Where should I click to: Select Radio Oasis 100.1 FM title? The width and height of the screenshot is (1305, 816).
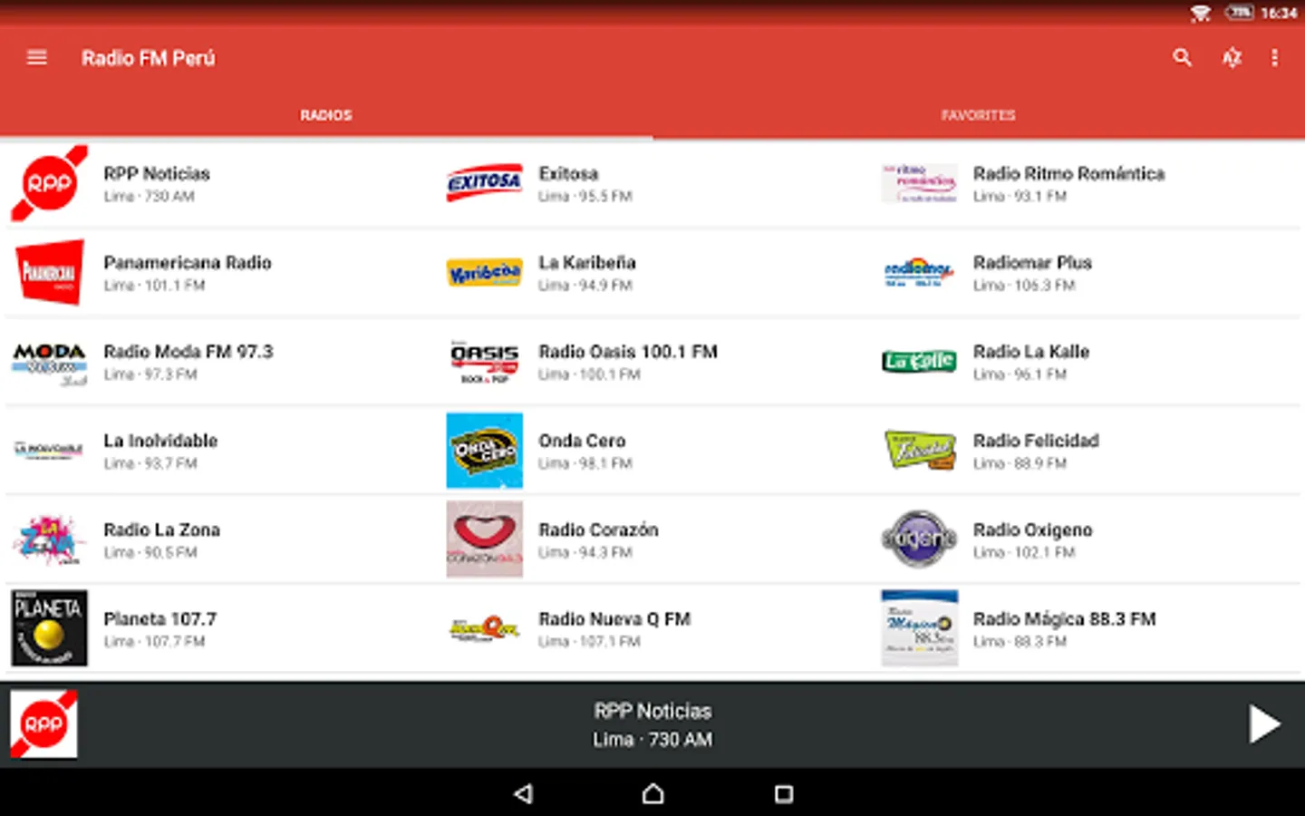coord(628,351)
